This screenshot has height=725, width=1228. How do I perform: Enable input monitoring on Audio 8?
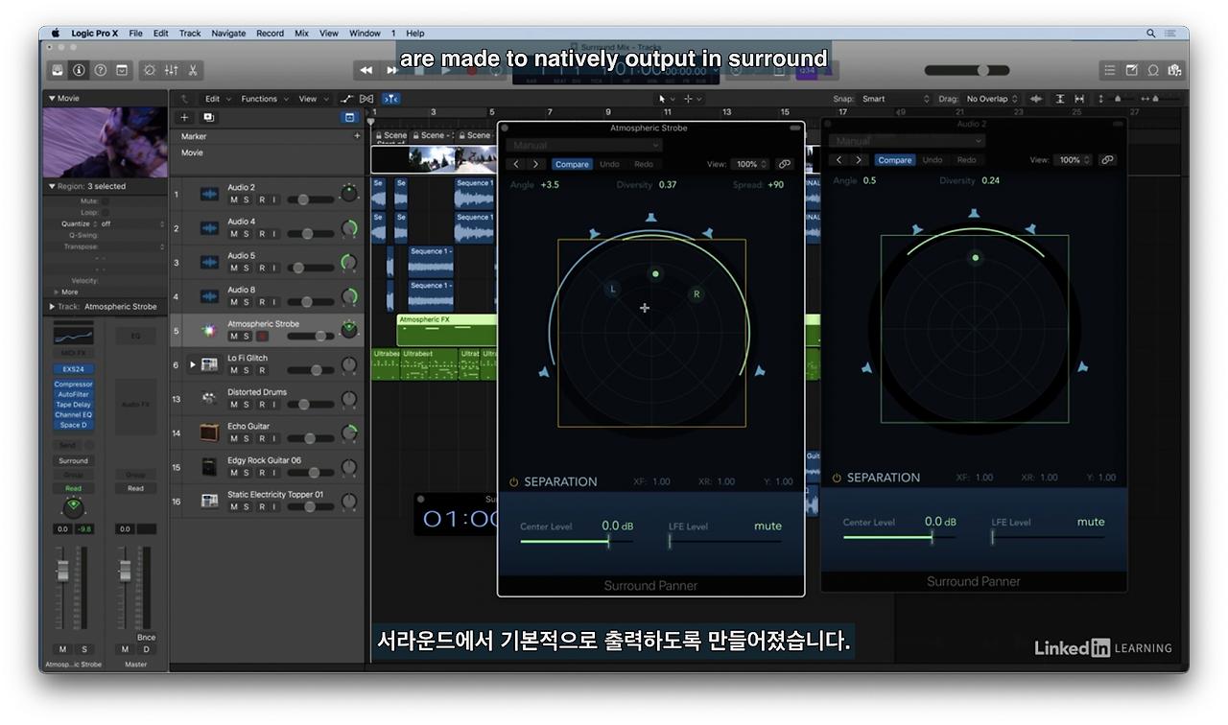click(x=274, y=302)
